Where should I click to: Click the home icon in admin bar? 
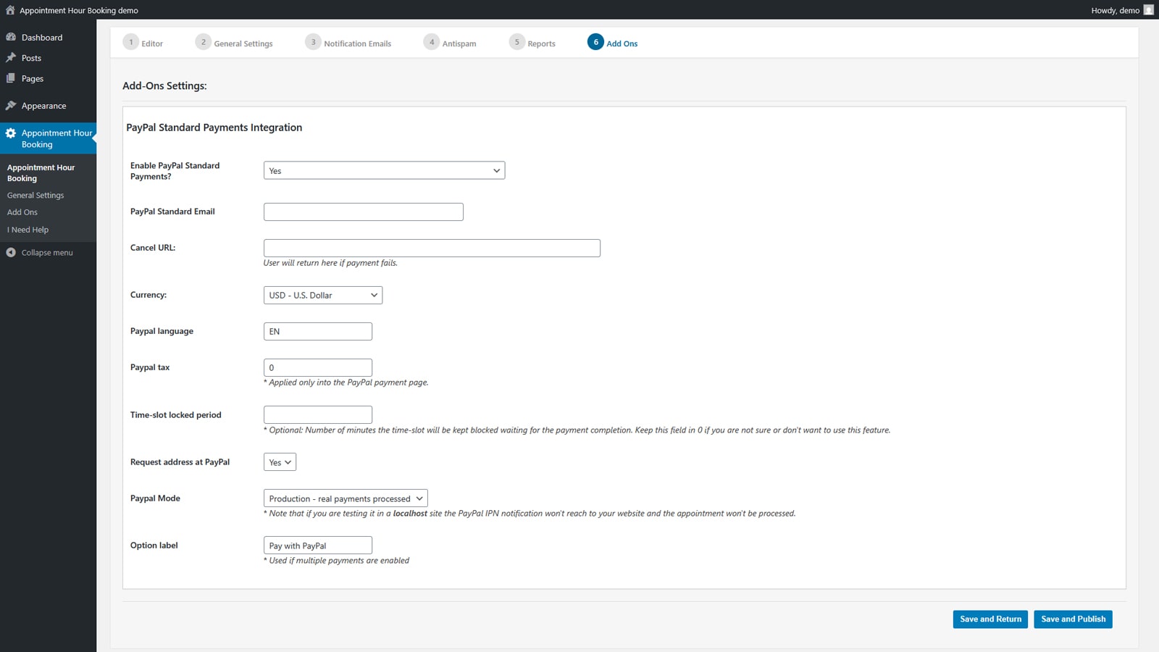click(10, 10)
